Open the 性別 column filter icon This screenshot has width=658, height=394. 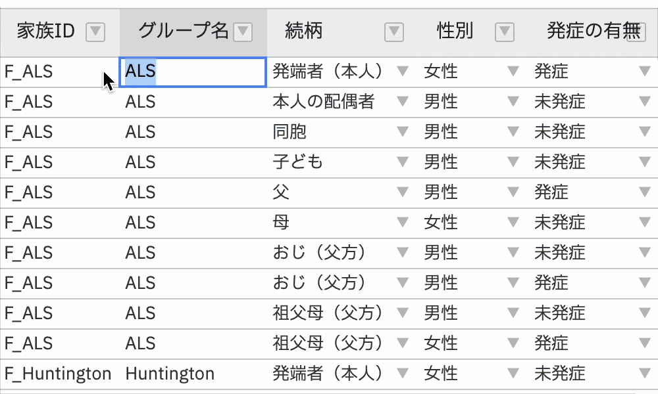[504, 32]
